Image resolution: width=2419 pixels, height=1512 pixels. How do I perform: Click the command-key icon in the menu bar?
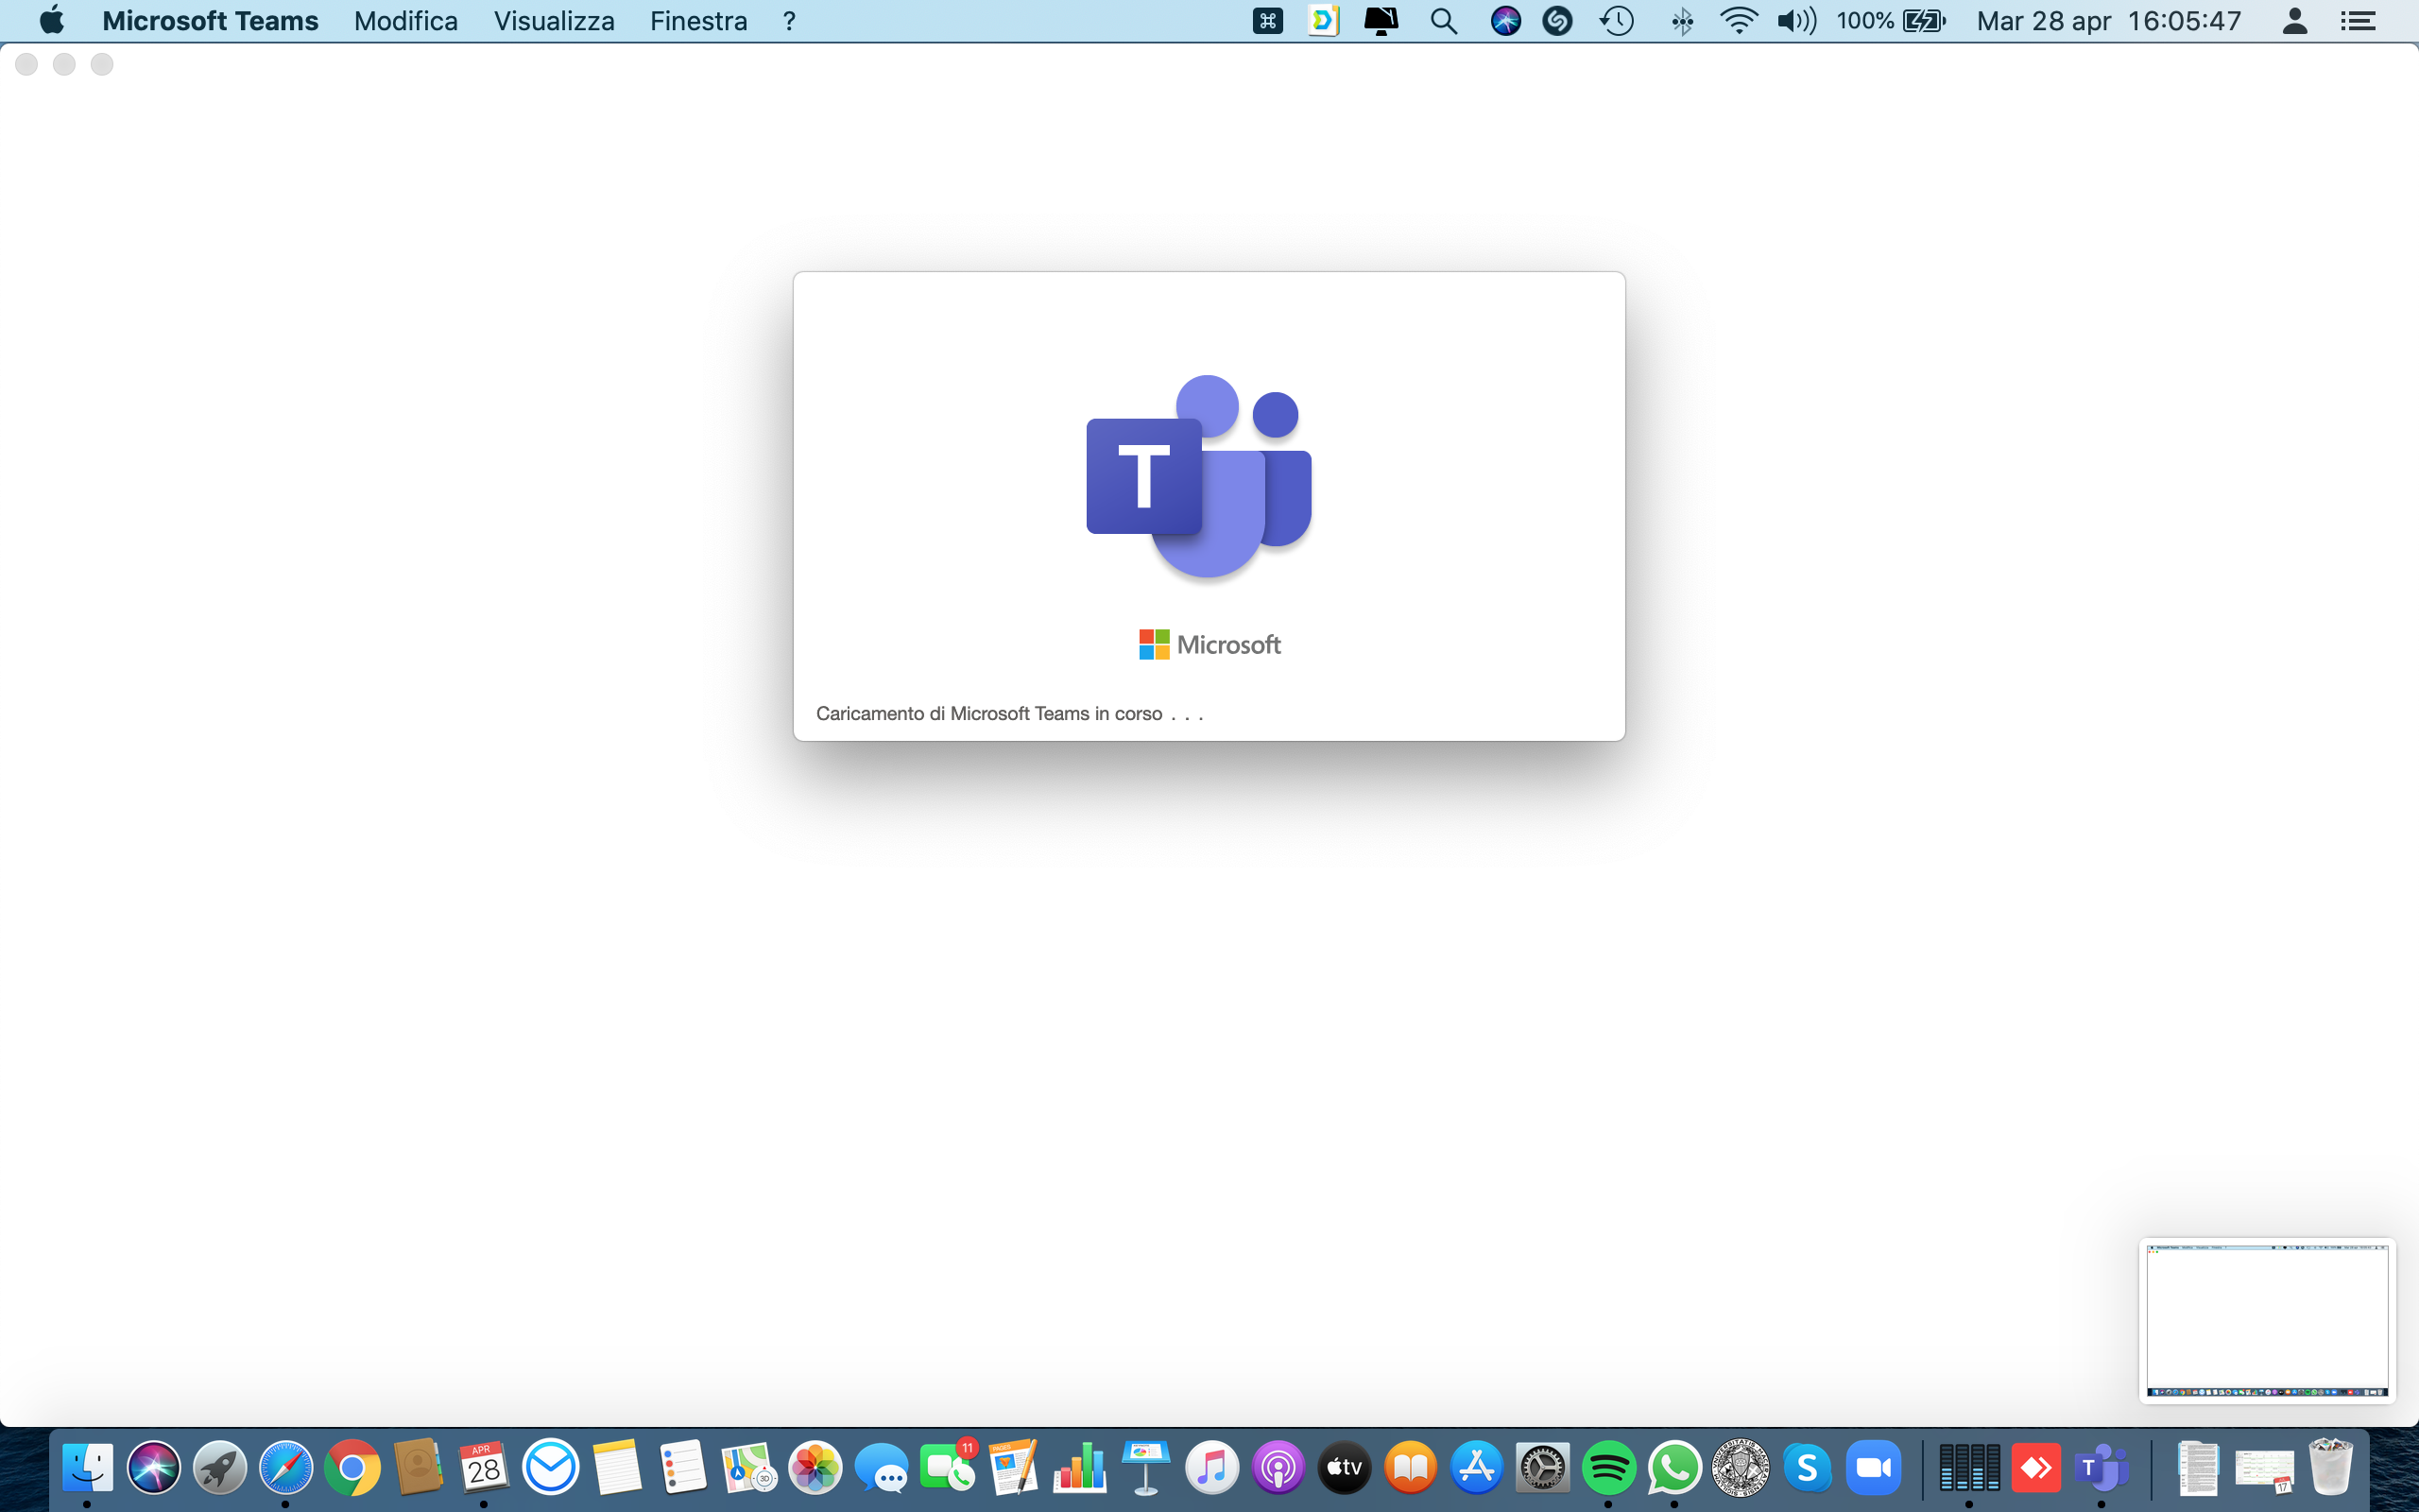click(x=1267, y=21)
